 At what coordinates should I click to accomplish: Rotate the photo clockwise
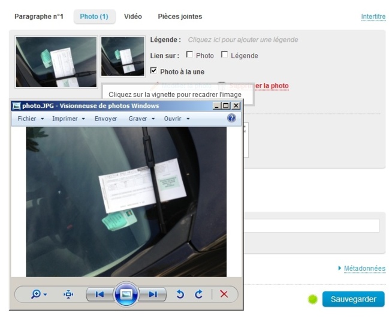point(198,294)
